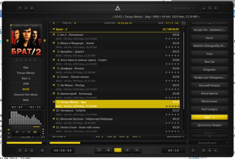
Task: Skip to the previous track
Action: [x=99, y=150]
